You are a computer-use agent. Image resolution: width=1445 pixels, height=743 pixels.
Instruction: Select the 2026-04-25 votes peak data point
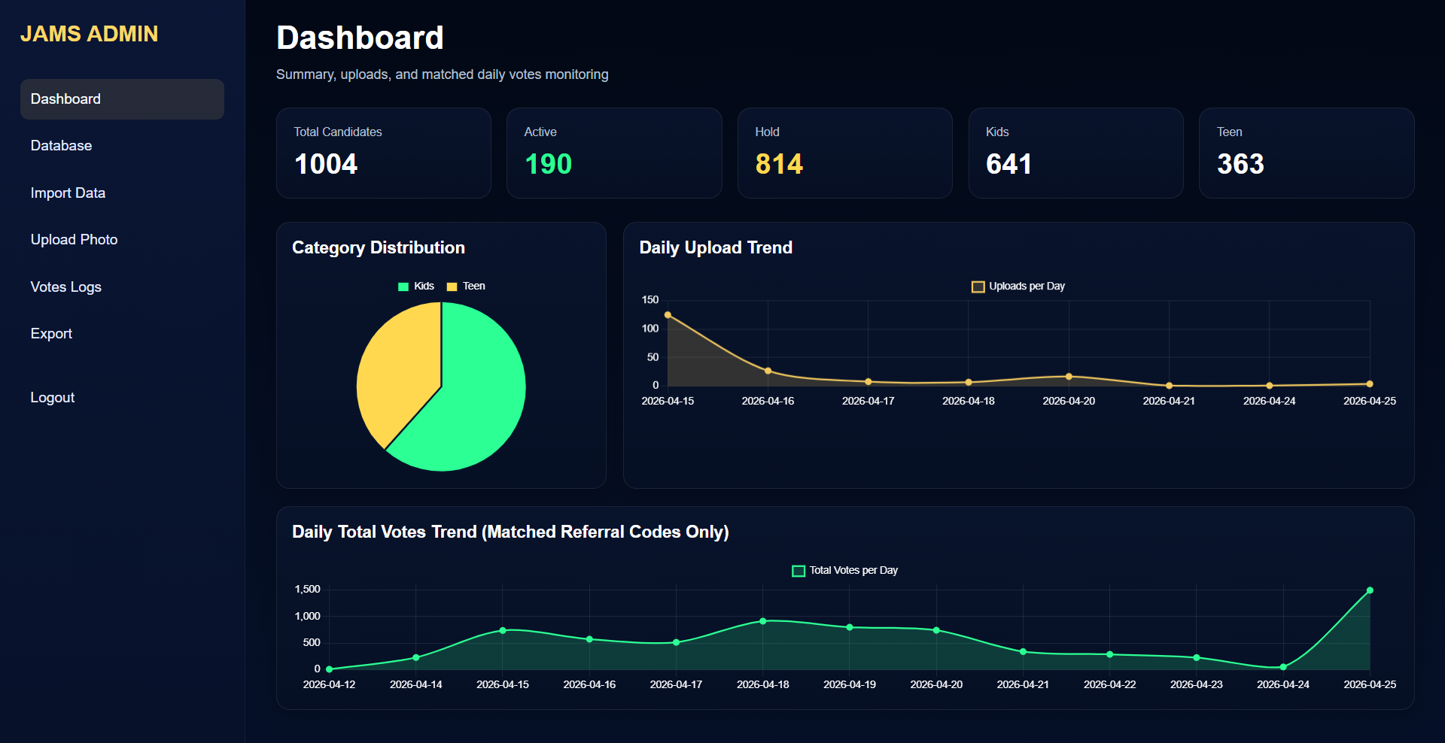click(1370, 590)
